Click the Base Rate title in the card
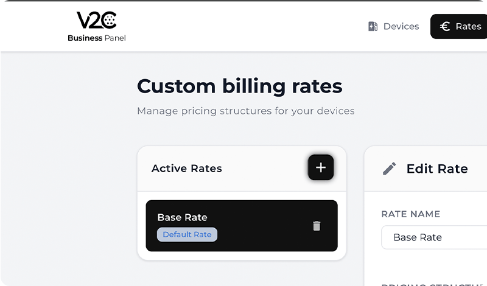The image size is (487, 286). 182,217
